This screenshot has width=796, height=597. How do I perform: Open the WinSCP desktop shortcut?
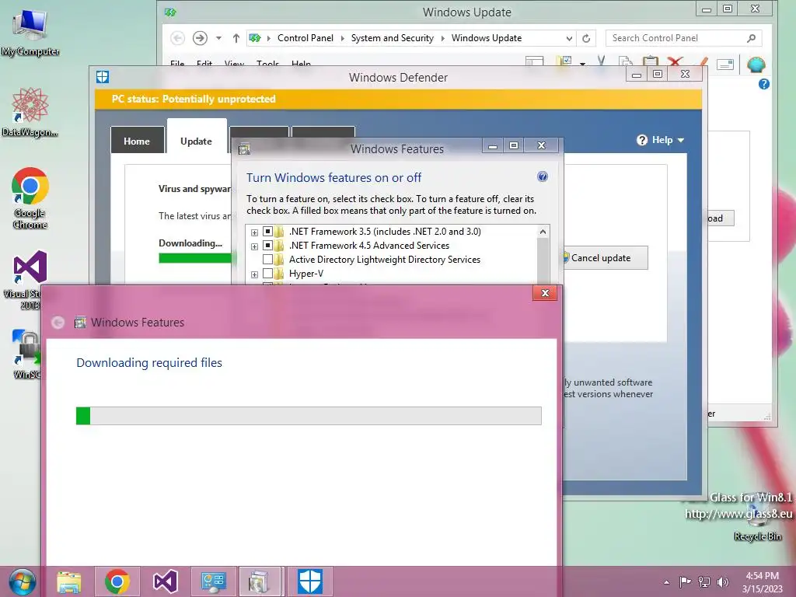tap(26, 354)
